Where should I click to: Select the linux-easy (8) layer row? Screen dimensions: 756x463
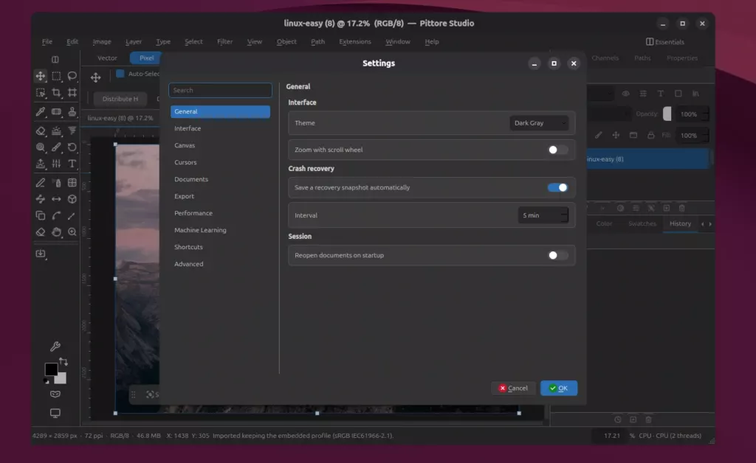click(x=647, y=159)
